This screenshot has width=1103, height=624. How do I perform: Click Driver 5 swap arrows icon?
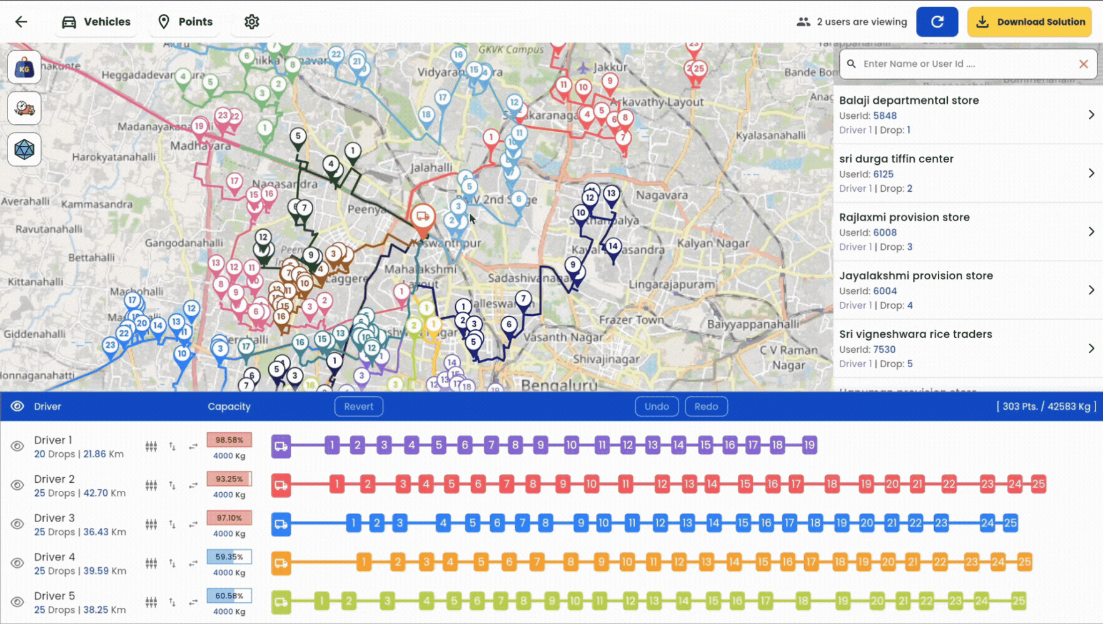[193, 602]
